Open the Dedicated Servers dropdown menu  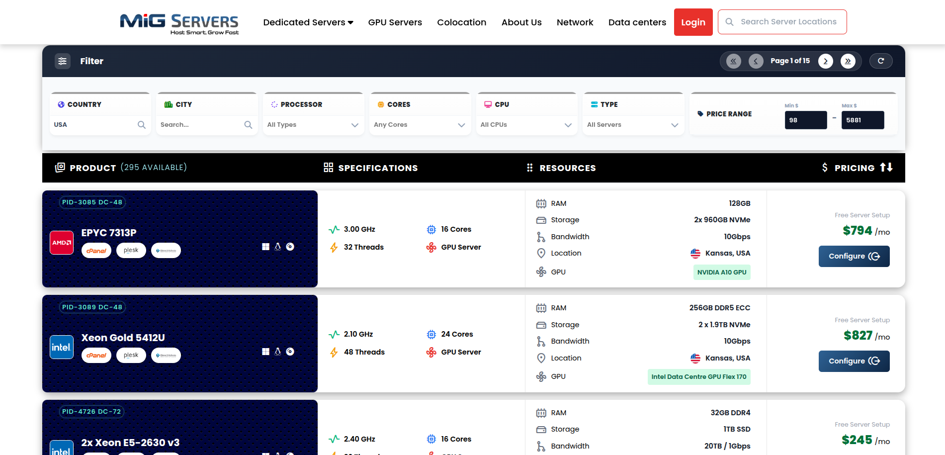point(308,22)
